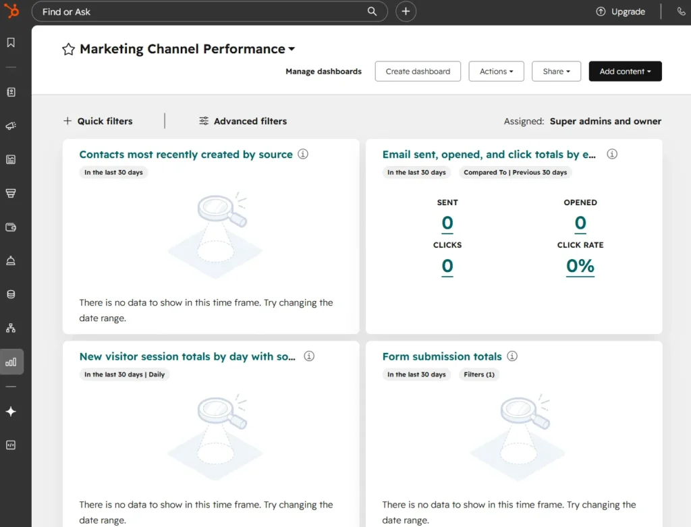Select the Reporting bar chart icon
This screenshot has width=691, height=527.
(x=11, y=361)
